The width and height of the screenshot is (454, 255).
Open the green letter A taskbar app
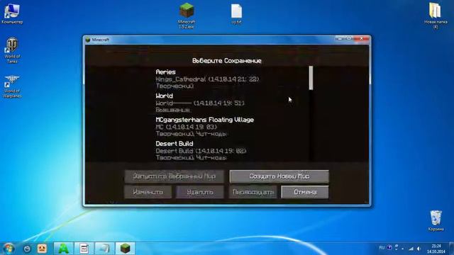tap(63, 249)
